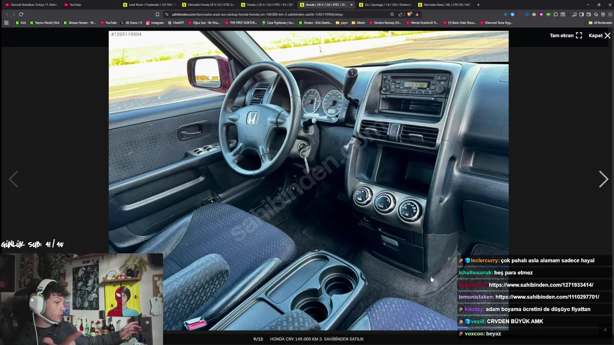614x345 pixels.
Task: Open a new browser tab with plus
Action: [x=478, y=5]
